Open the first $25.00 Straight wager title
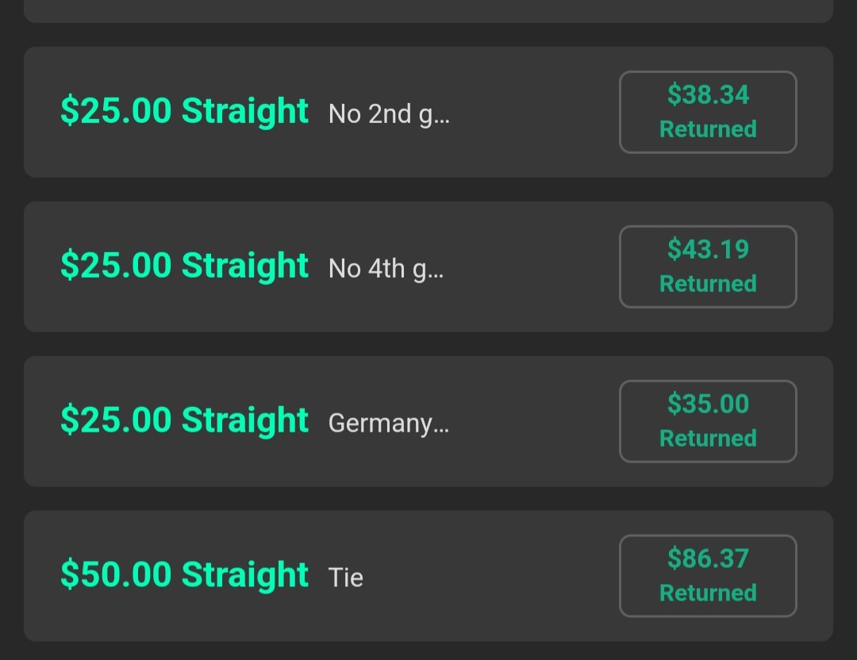The width and height of the screenshot is (857, 660). click(x=184, y=112)
